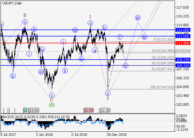Select circled wave v marker below red 1
Viewport: 194px width, 138px height.
tap(90, 23)
